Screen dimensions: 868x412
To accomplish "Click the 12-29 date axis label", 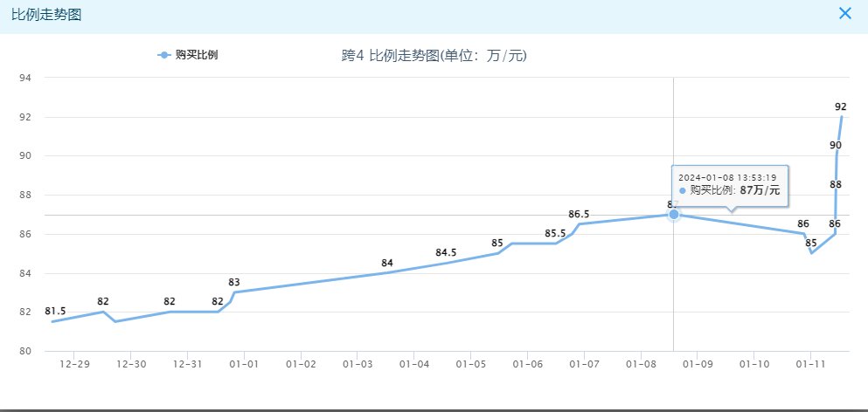I will coord(74,364).
